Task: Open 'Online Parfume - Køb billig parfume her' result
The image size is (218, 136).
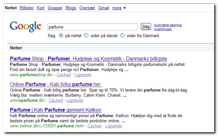Action: (56, 84)
